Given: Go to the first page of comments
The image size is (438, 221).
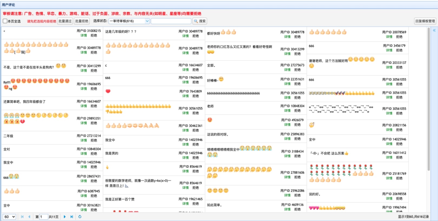Looking at the screenshot, I should pos(22,217).
